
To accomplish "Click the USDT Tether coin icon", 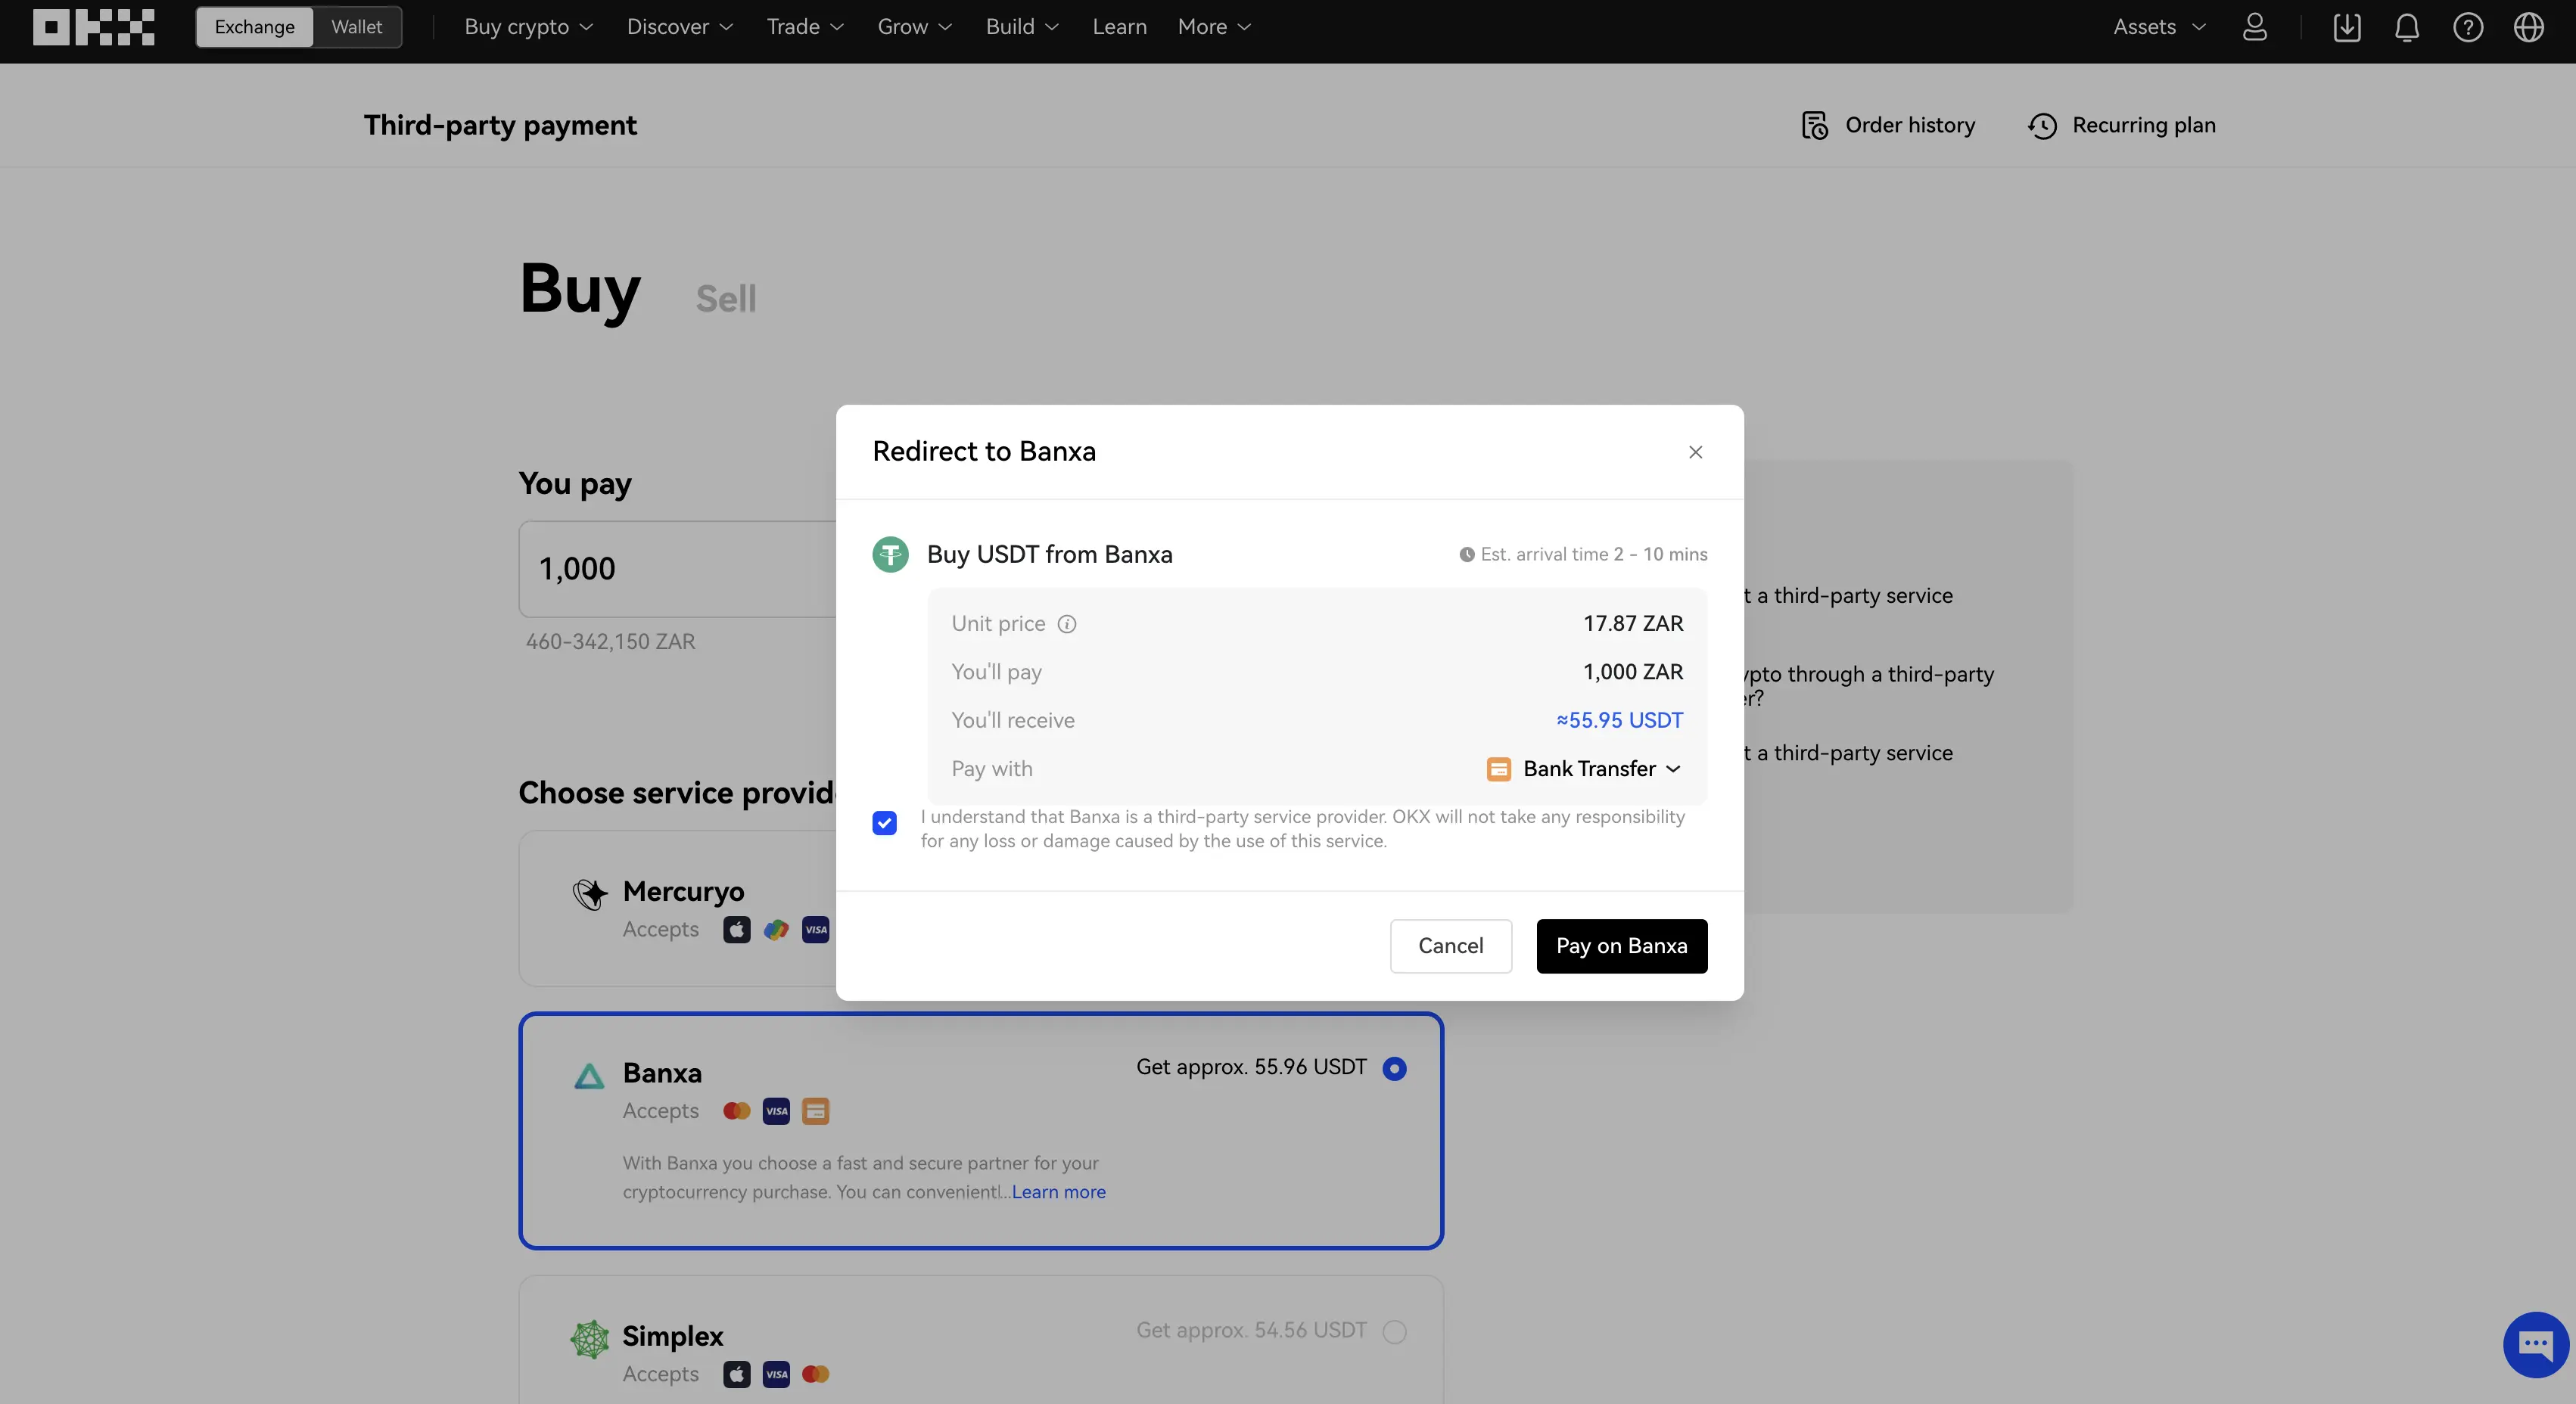I will click(x=890, y=554).
